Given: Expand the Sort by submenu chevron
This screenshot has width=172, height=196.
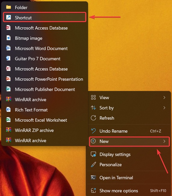Looking at the screenshot, I should [164, 108].
